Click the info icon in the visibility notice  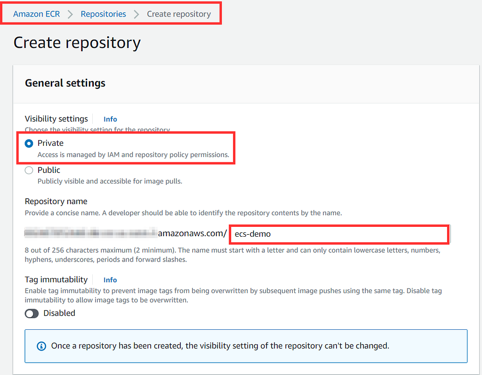click(41, 346)
